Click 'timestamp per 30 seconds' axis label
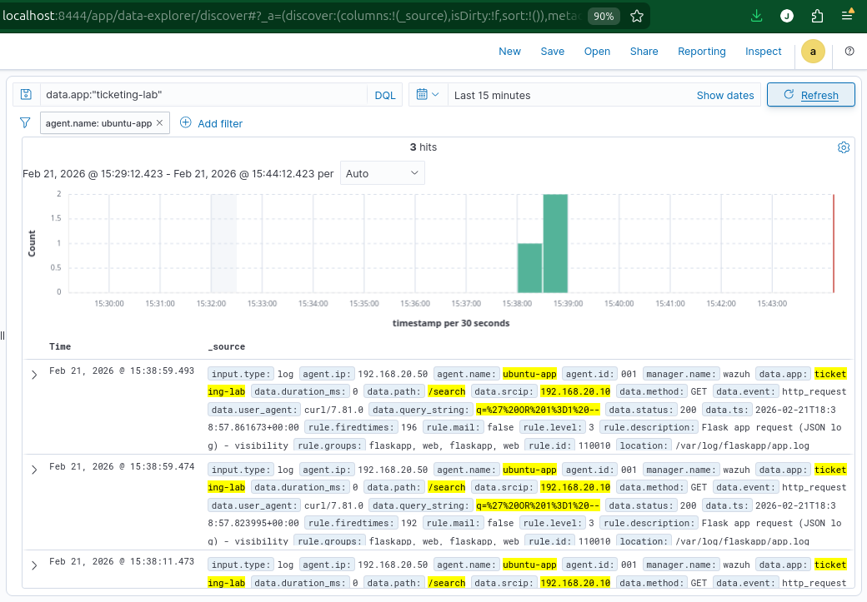Screen dimensions: 867x602 click(451, 323)
